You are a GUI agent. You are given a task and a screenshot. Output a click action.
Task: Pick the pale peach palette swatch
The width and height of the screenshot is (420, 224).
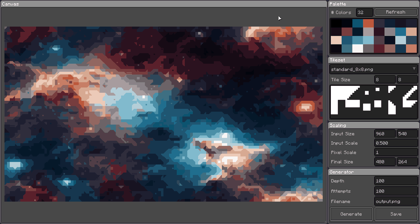(336, 40)
